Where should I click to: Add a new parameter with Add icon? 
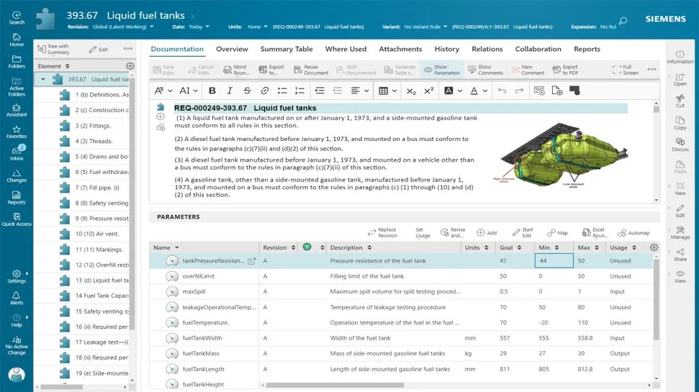[x=487, y=232]
